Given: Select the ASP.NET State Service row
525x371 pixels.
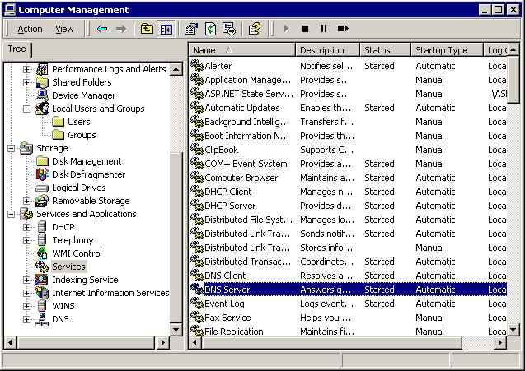Looking at the screenshot, I should pyautogui.click(x=348, y=94).
